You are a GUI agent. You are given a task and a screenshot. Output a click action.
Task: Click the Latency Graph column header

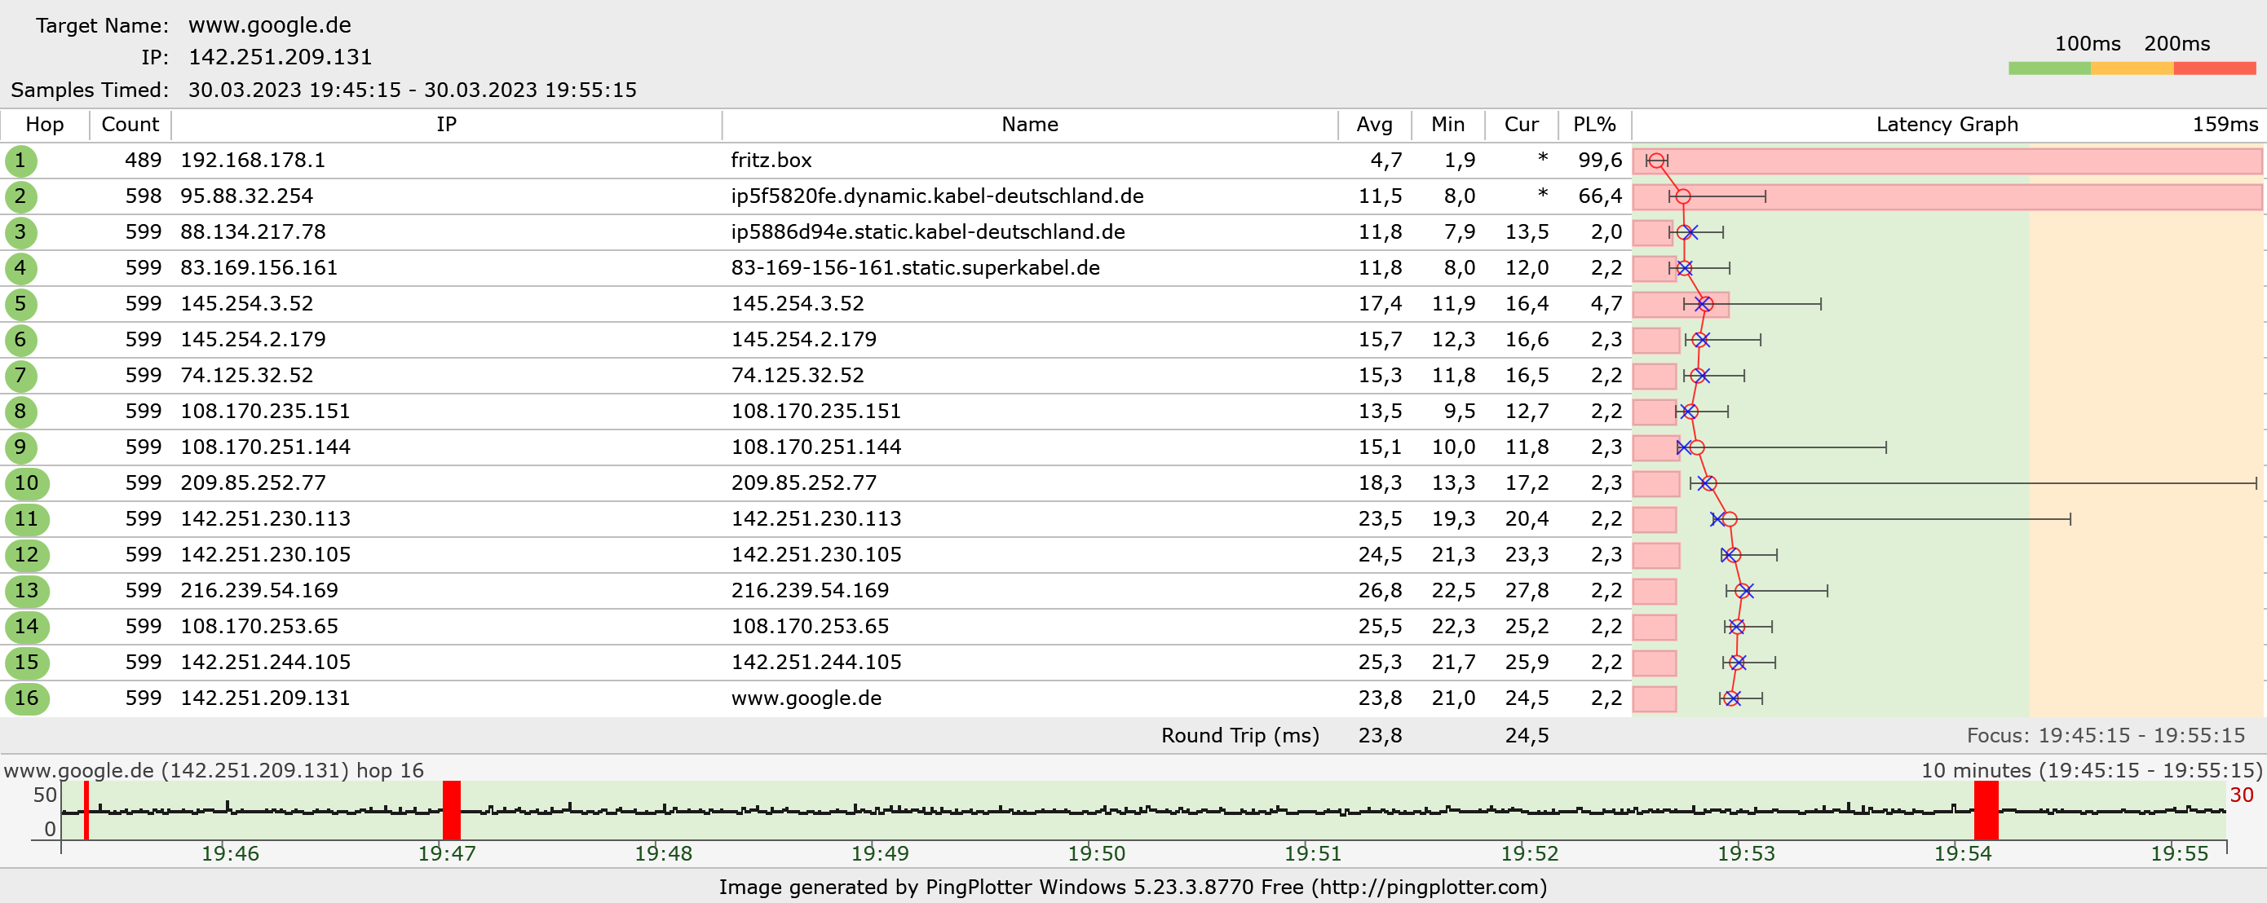(1946, 125)
